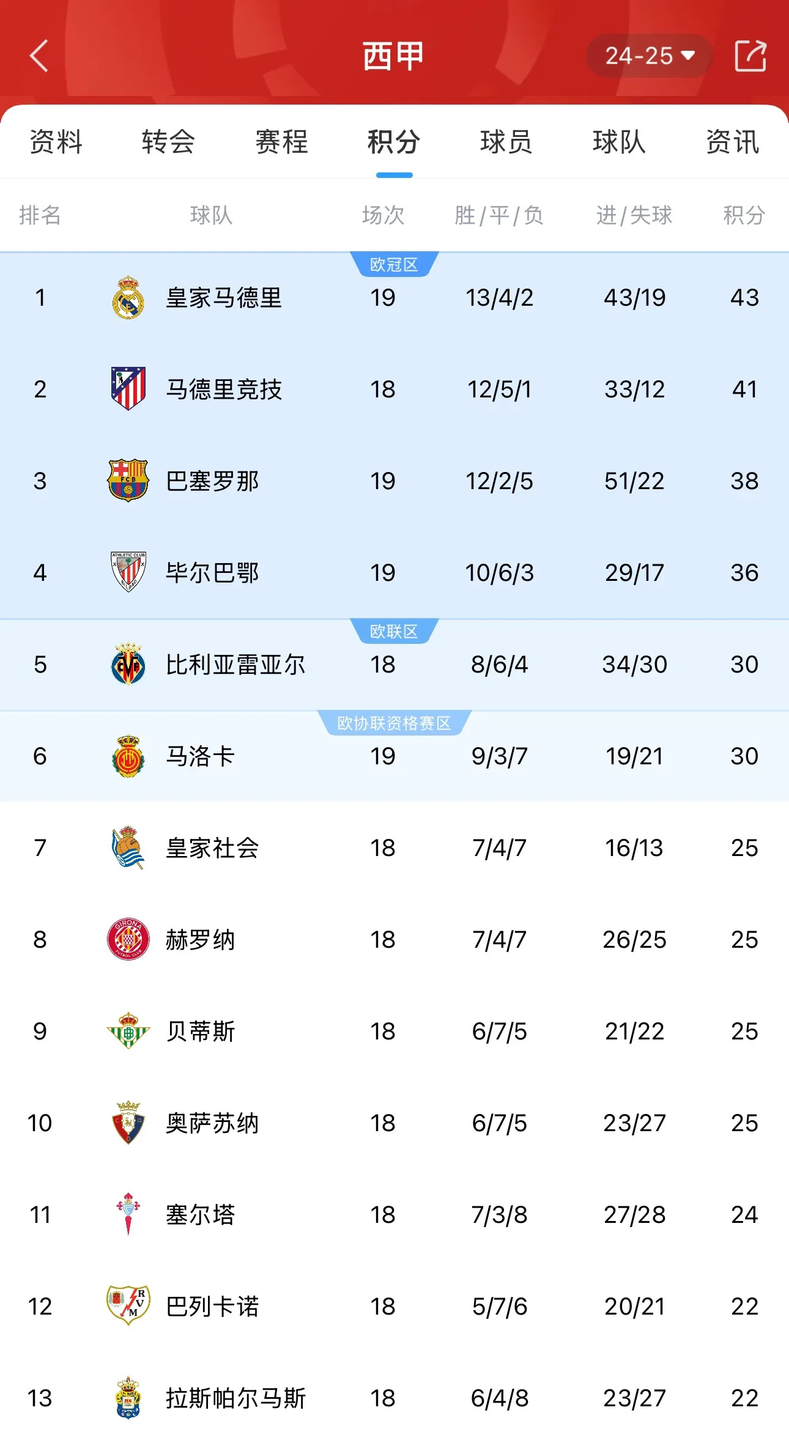Tap the 欧联区 Europa League label
This screenshot has width=789, height=1443.
(394, 626)
